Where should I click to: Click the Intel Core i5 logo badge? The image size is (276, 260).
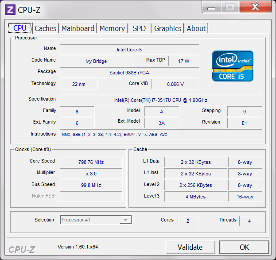click(233, 66)
